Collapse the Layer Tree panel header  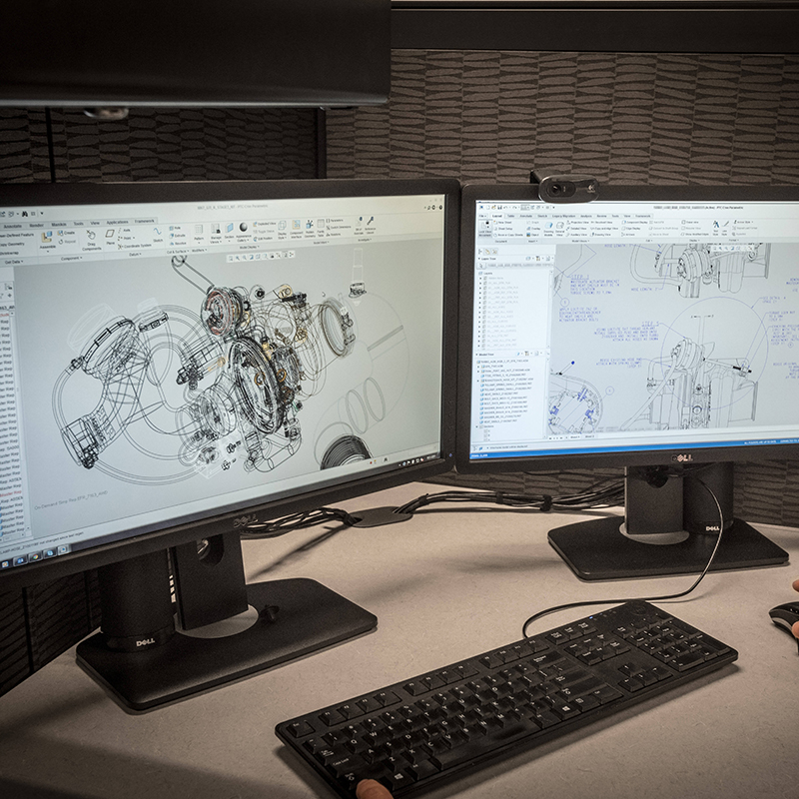point(486,259)
